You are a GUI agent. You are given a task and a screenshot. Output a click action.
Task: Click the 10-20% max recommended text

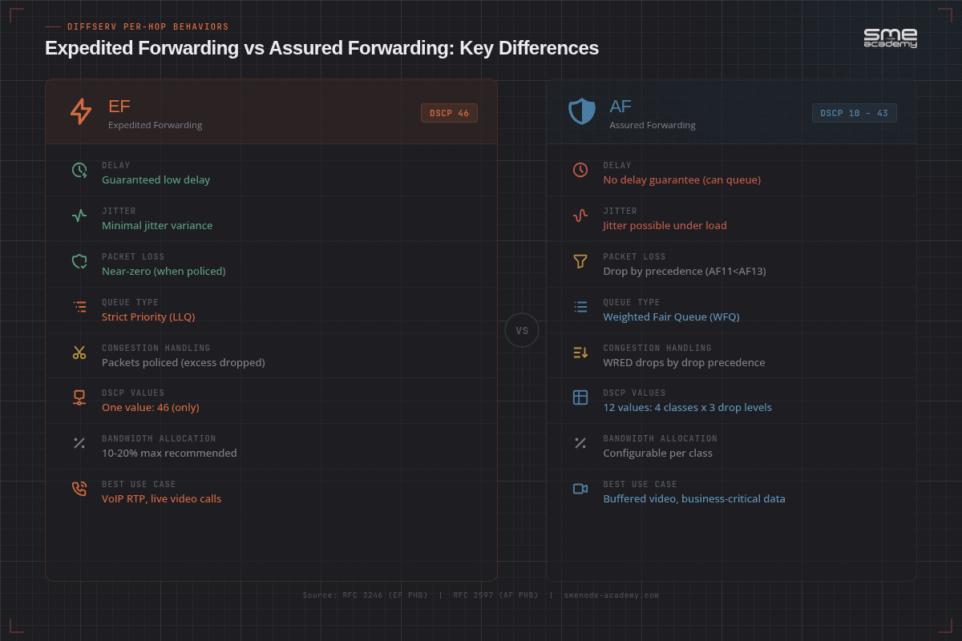(x=169, y=453)
